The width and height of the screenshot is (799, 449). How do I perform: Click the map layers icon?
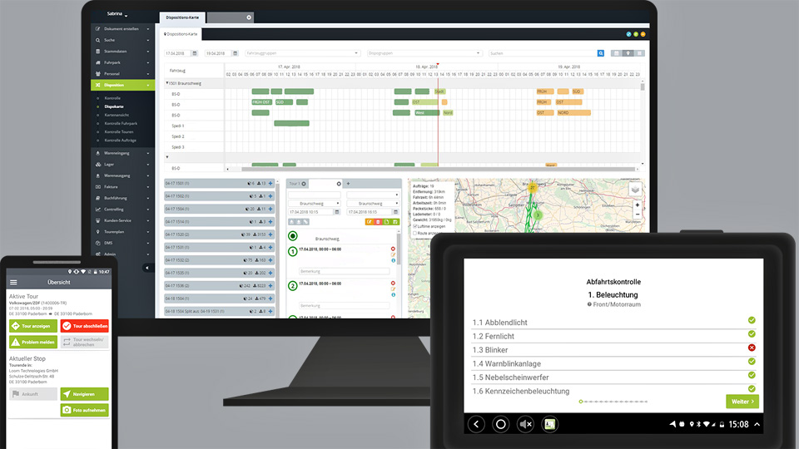click(636, 189)
